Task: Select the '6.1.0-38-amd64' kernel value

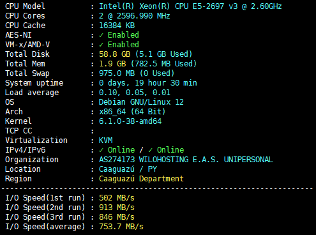Action: 130,121
